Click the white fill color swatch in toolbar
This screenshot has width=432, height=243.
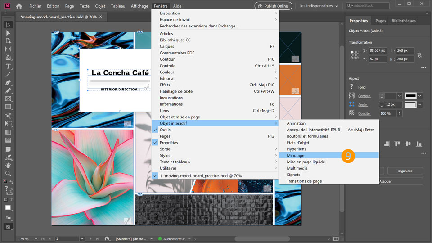pyautogui.click(x=8, y=208)
